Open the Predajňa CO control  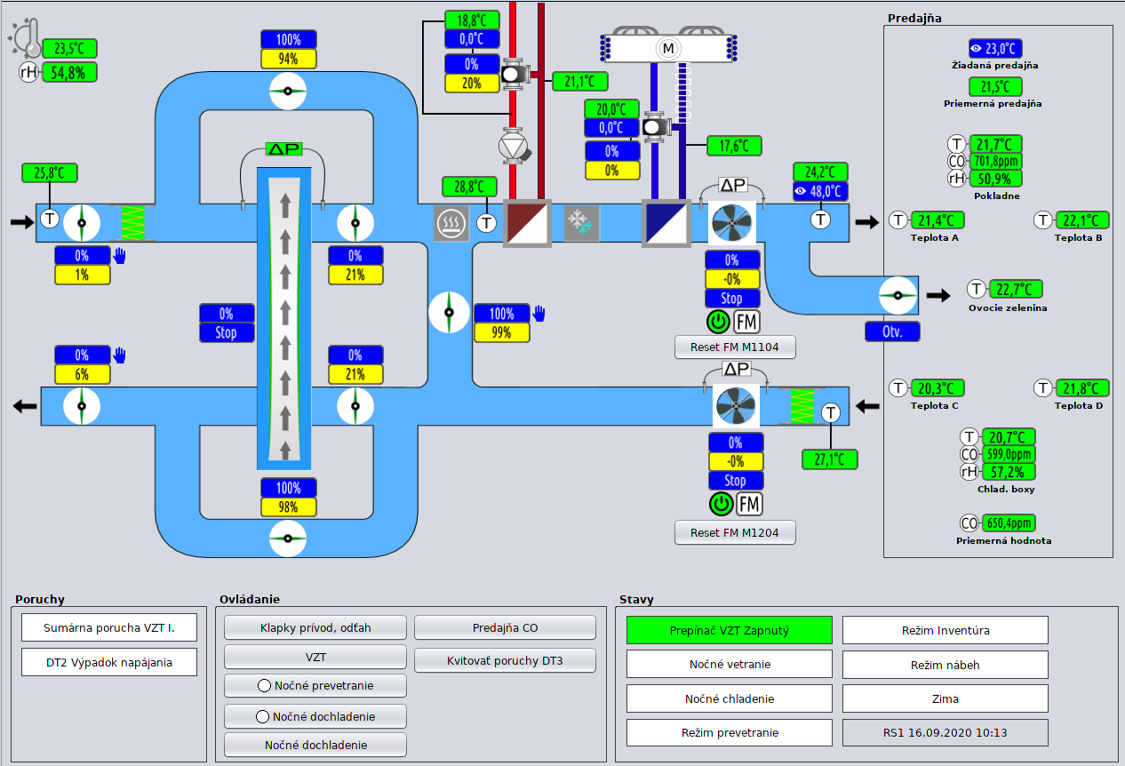pyautogui.click(x=505, y=627)
